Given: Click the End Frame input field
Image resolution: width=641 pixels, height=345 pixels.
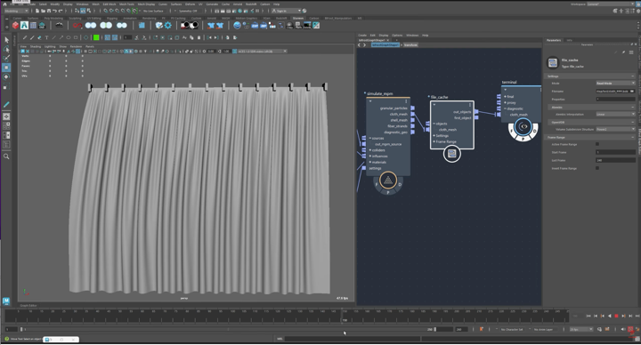Looking at the screenshot, I should pos(615,160).
